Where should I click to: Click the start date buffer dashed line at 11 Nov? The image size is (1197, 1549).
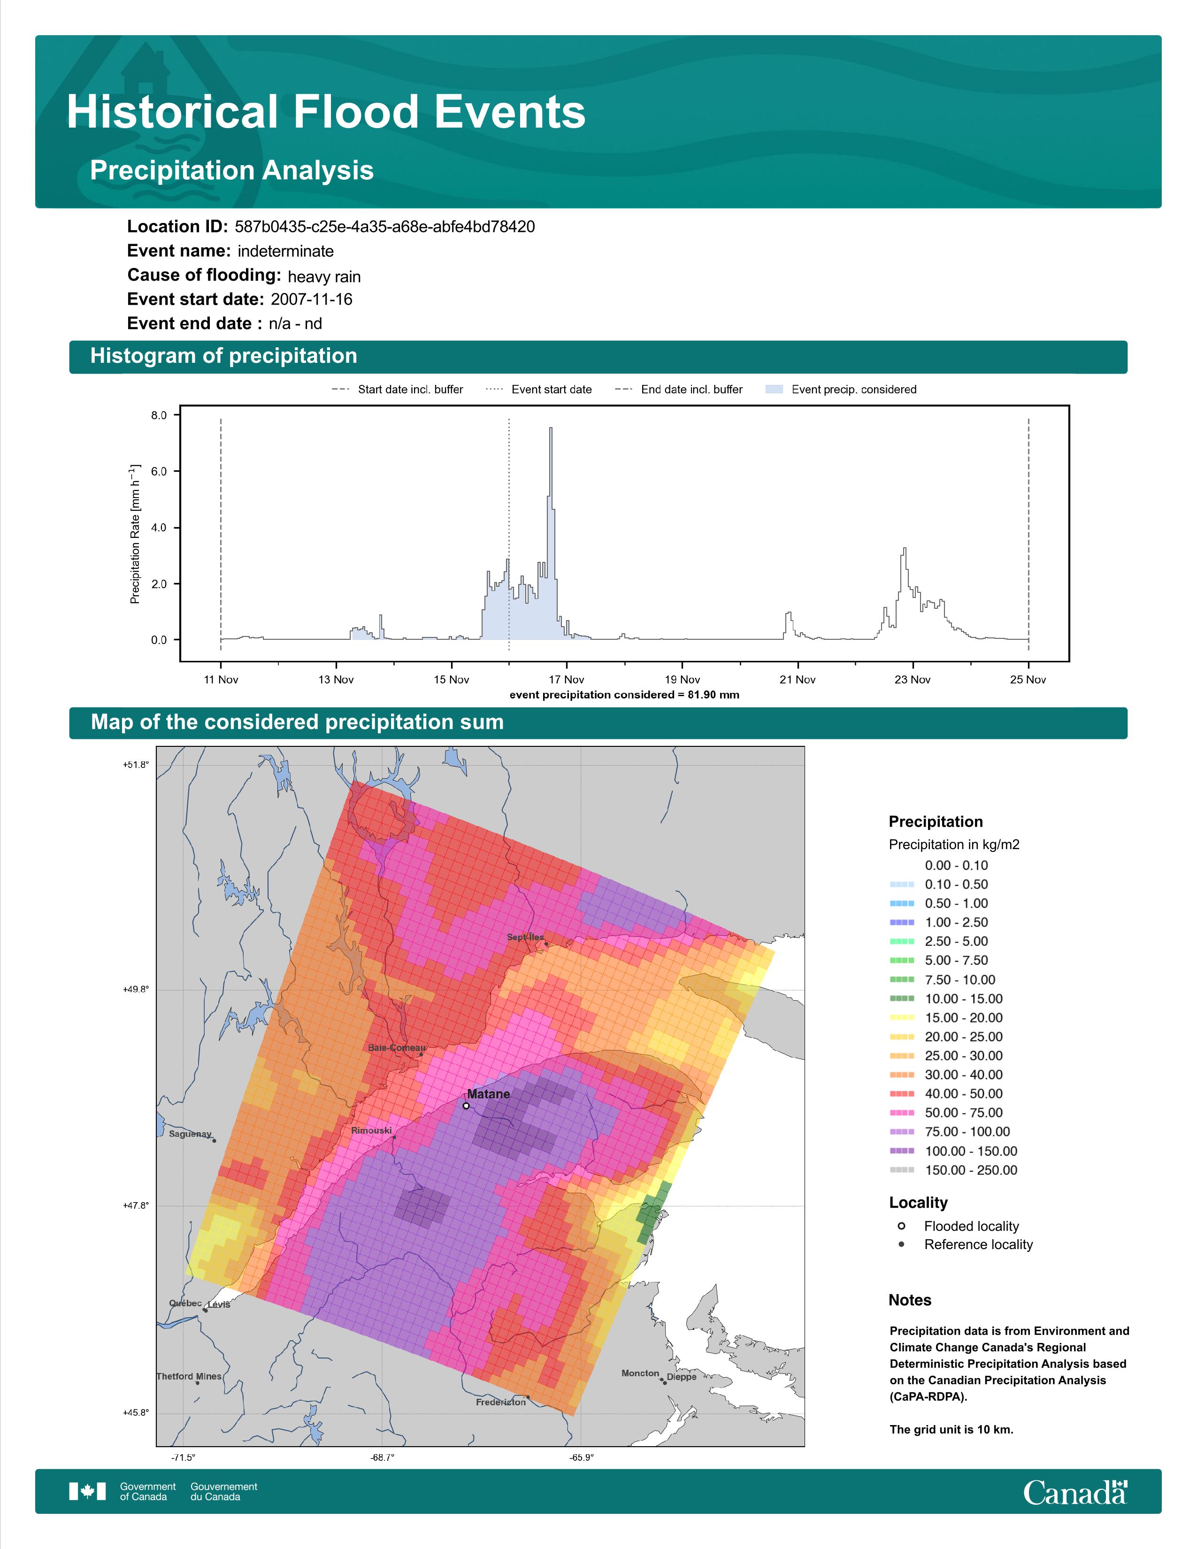click(221, 535)
